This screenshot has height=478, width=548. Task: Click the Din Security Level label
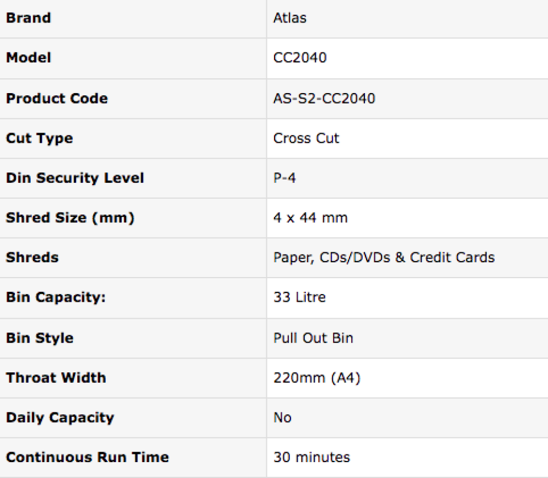(75, 178)
